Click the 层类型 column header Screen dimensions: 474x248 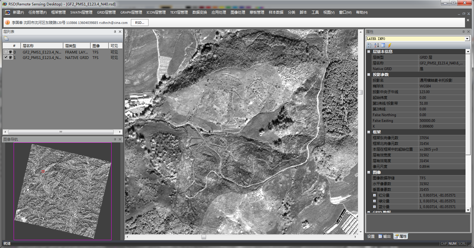tap(77, 46)
